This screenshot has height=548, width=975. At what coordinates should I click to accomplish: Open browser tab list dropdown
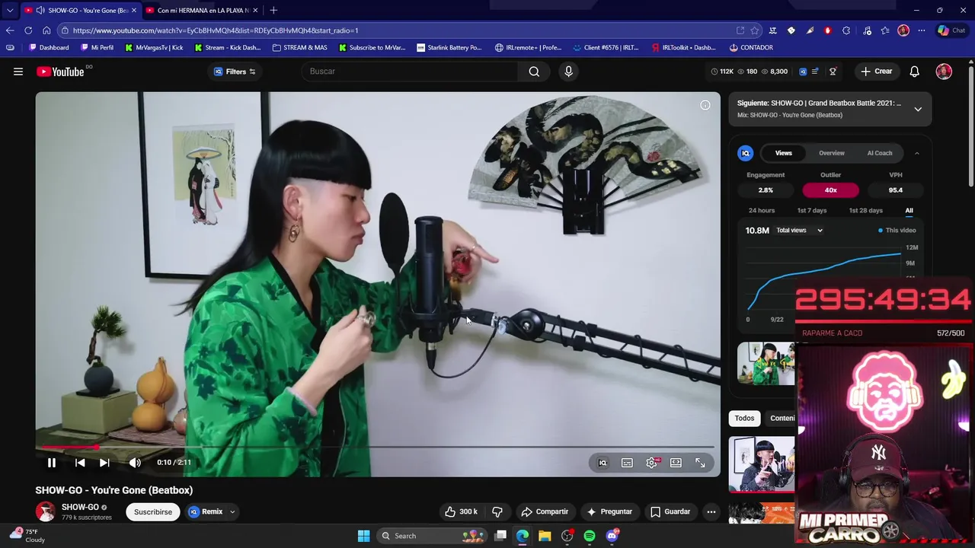pos(9,11)
